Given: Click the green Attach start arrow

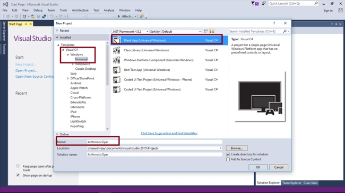Looking at the screenshot, I should (x=119, y=16).
